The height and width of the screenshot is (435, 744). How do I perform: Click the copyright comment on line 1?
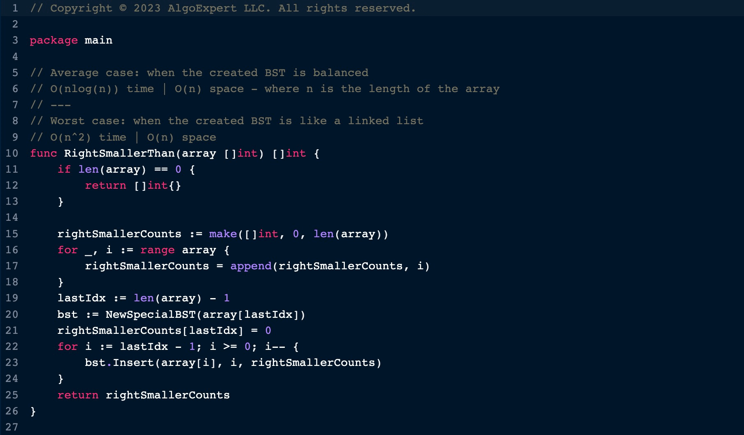click(223, 8)
